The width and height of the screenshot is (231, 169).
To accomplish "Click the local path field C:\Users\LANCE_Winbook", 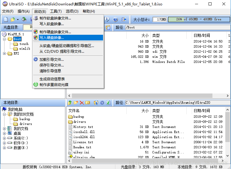I will 178,102.
